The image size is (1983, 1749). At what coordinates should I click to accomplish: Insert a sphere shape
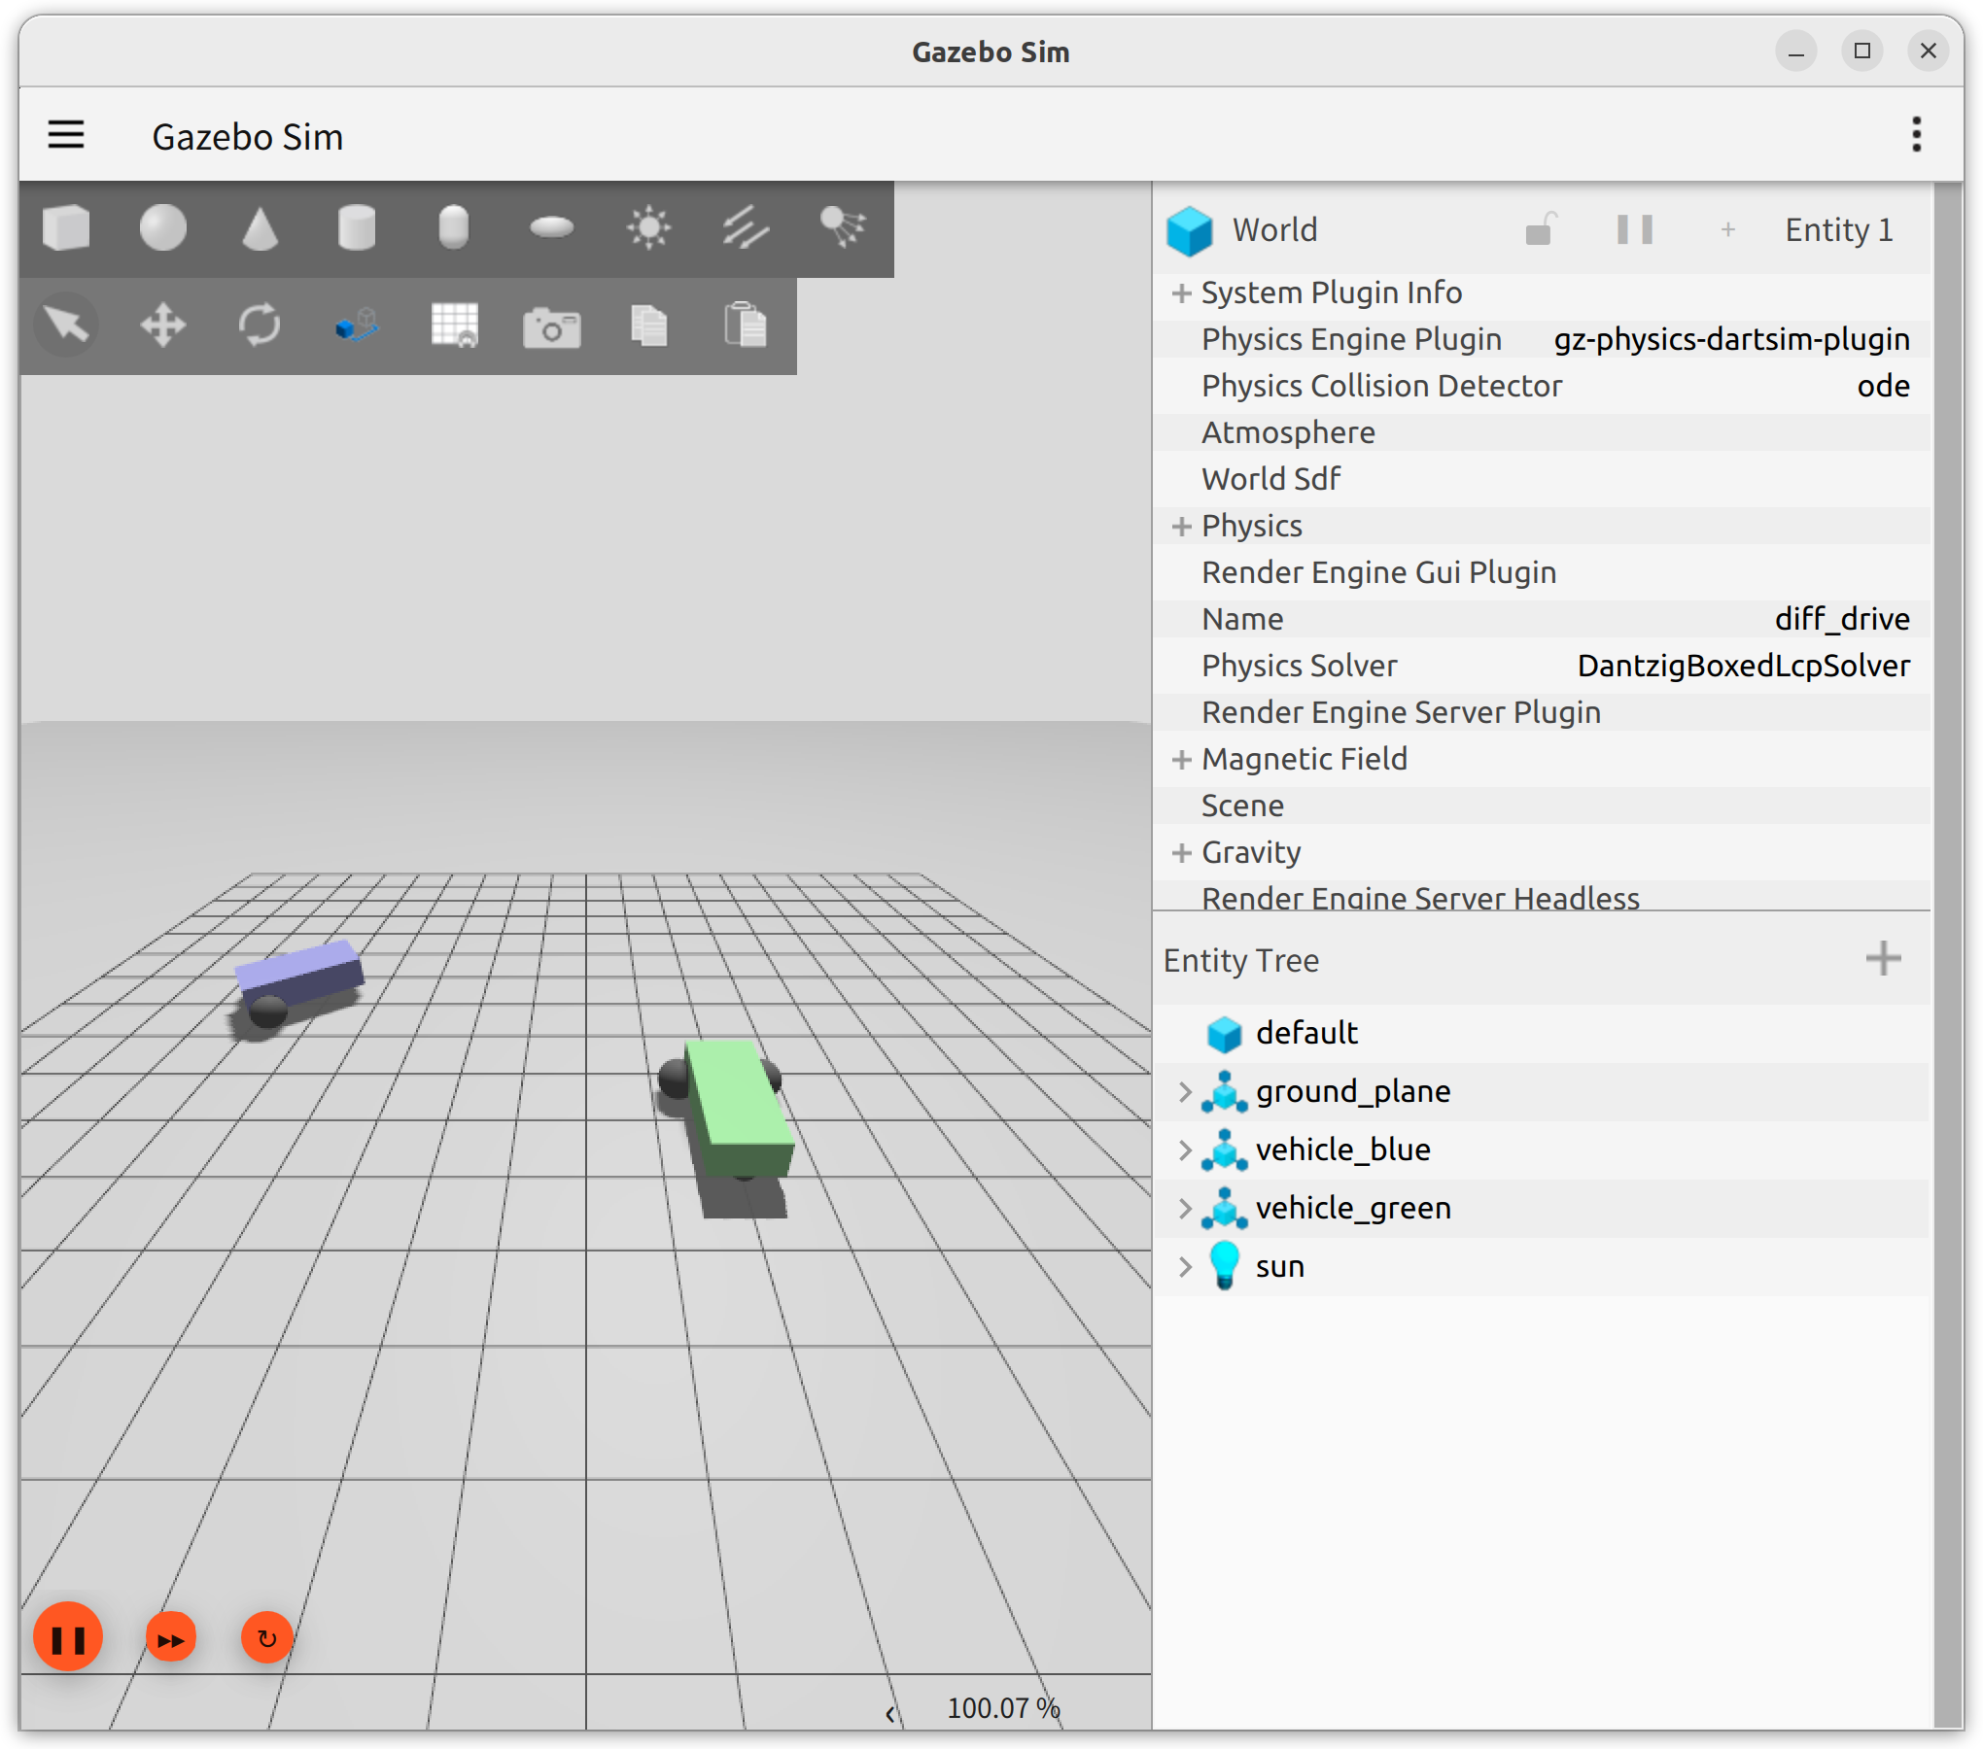pos(162,228)
